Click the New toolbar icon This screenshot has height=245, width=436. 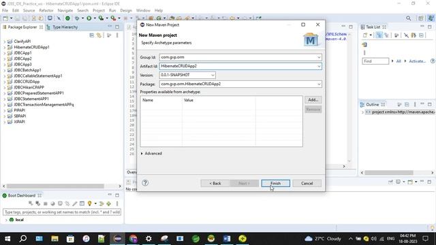[x=5, y=18]
